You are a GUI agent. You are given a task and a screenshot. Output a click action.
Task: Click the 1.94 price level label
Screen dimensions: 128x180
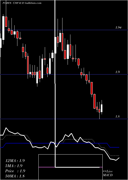[x=118, y=28]
